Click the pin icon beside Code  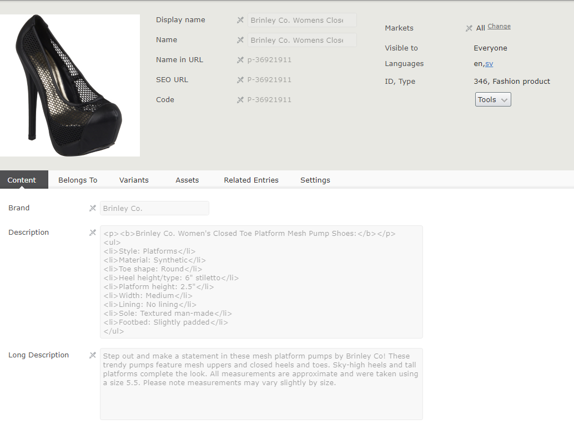(240, 99)
